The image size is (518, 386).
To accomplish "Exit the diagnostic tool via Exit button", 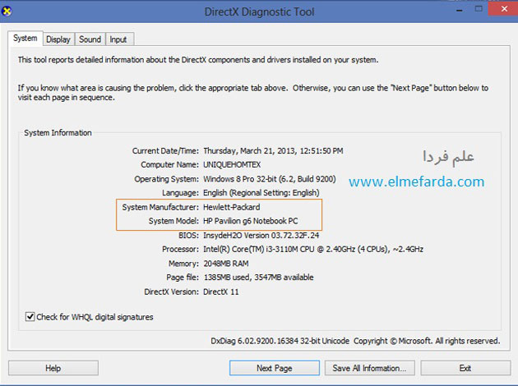I will pos(465,368).
